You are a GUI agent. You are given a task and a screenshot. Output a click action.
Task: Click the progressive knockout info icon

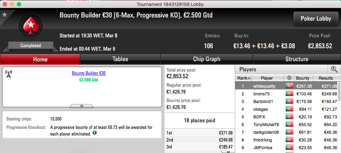coord(95,133)
